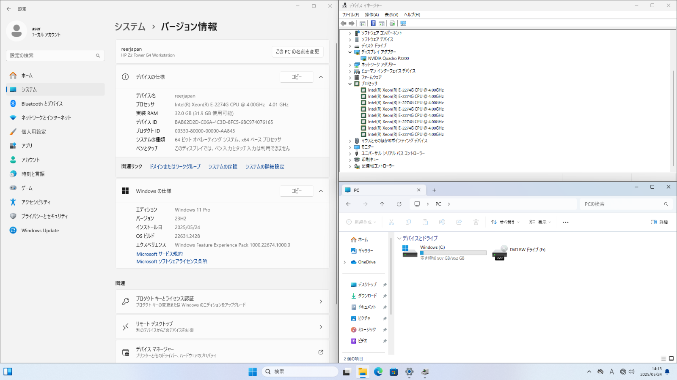677x380 pixels.
Task: Click the Device Manager vertical scrollbar
Action: (673, 118)
